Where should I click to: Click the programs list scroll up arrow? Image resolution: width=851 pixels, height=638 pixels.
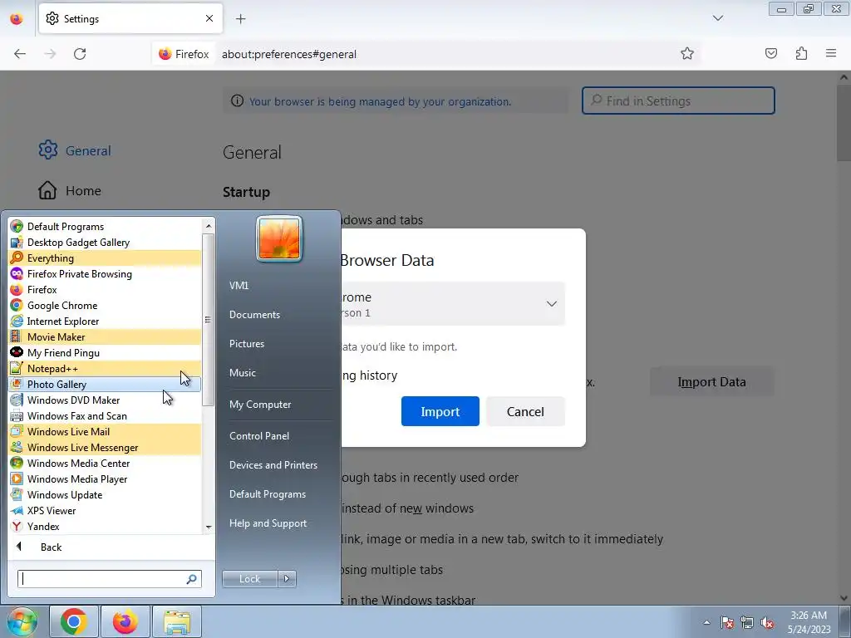[x=209, y=226]
